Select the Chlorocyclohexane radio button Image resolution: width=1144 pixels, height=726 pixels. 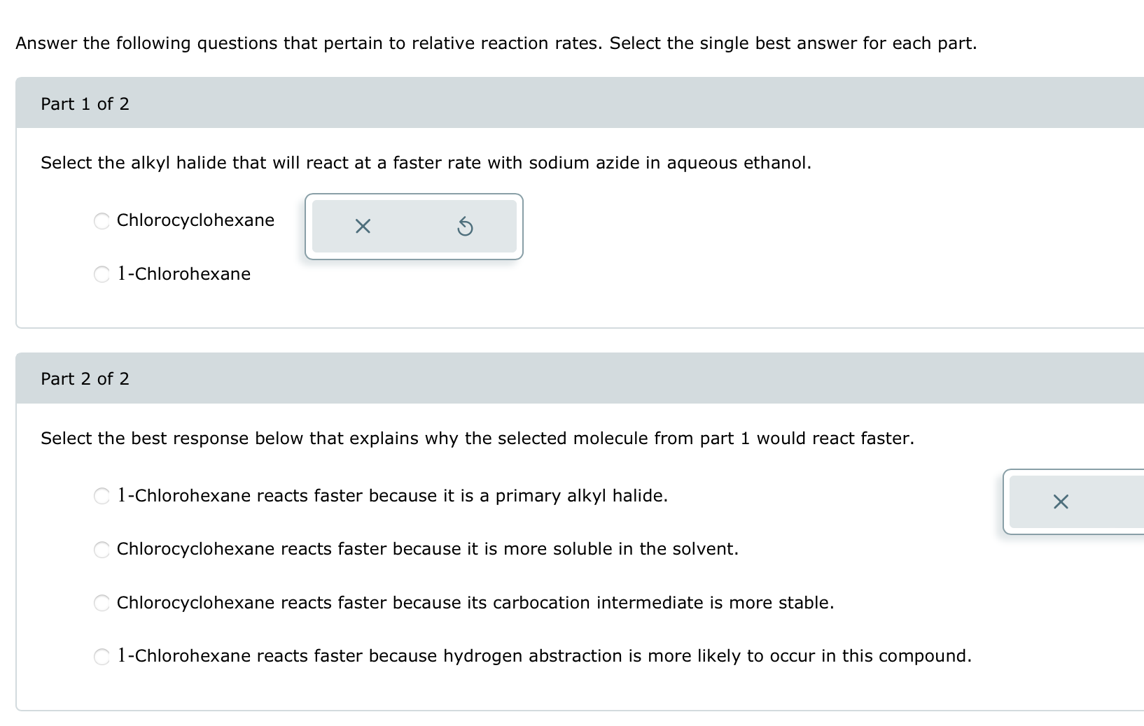coord(102,221)
